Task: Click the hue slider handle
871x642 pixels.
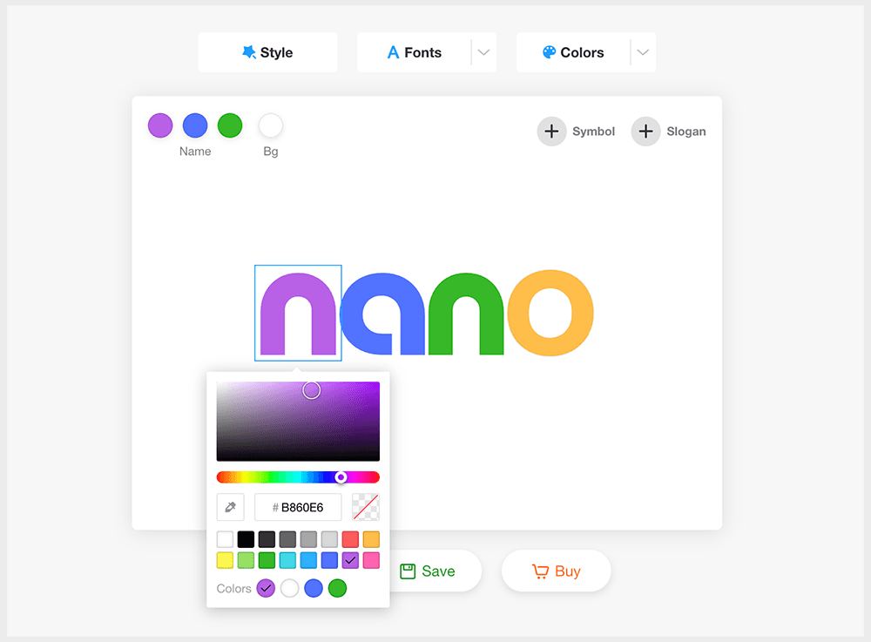Action: point(341,477)
